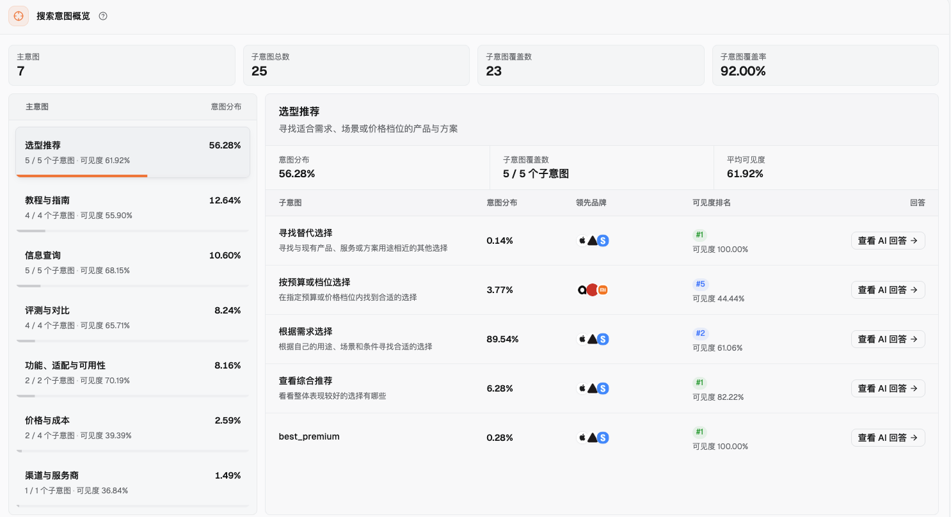
Task: Click the 主意图 card value 7
Action: [x=20, y=71]
